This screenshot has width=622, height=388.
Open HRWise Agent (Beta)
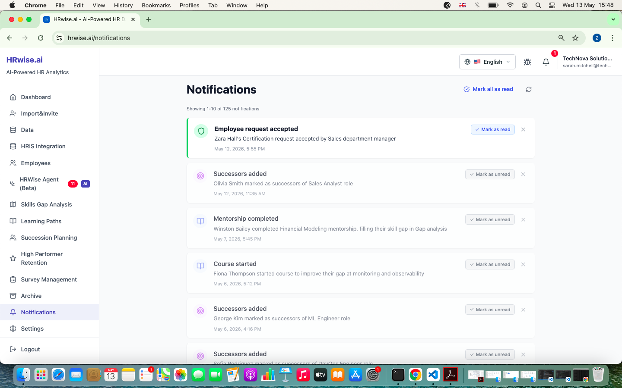[x=49, y=184]
